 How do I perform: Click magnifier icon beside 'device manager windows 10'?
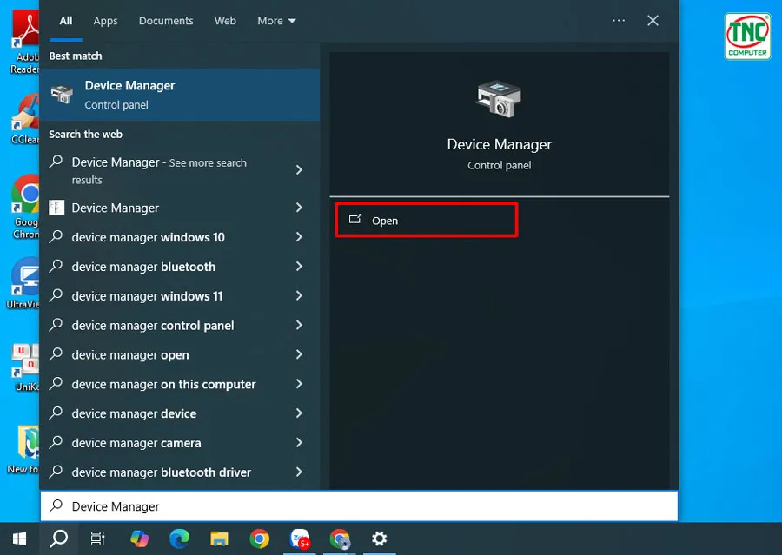click(x=56, y=236)
